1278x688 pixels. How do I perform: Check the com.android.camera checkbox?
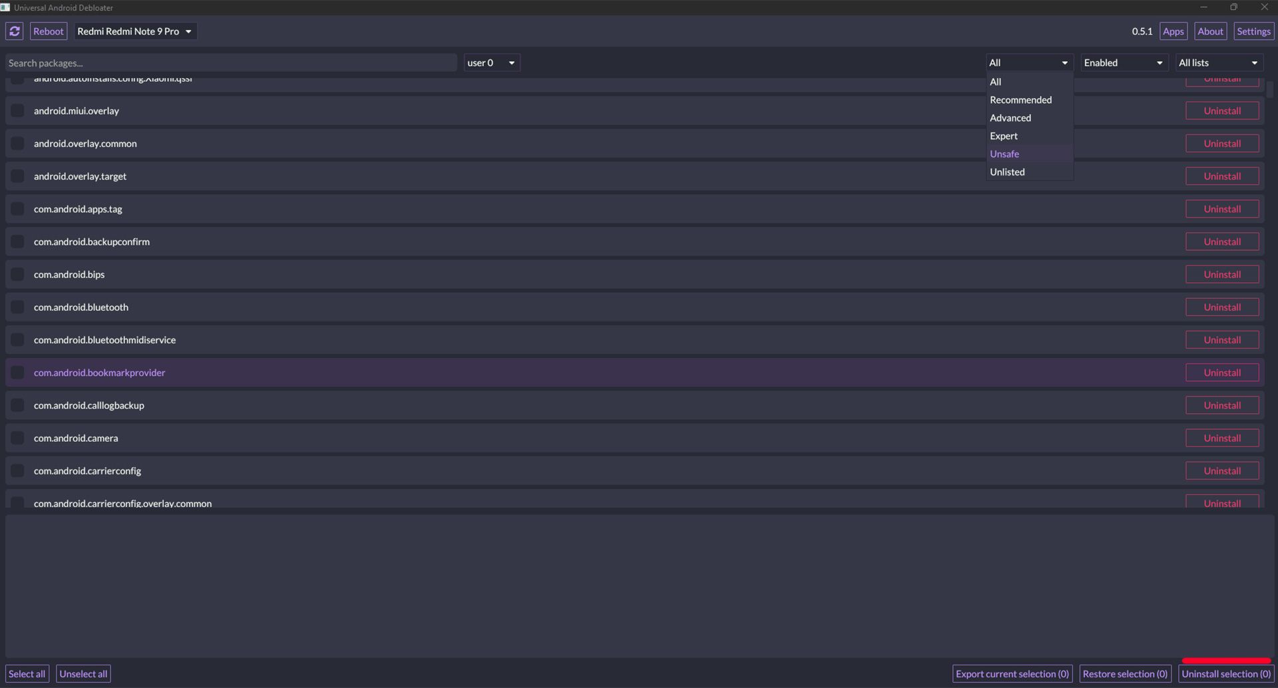pyautogui.click(x=17, y=438)
